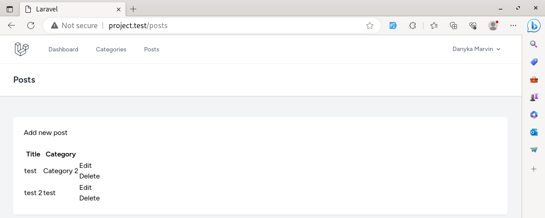The image size is (545, 218).
Task: Open tab actions menu button
Action: click(10, 9)
